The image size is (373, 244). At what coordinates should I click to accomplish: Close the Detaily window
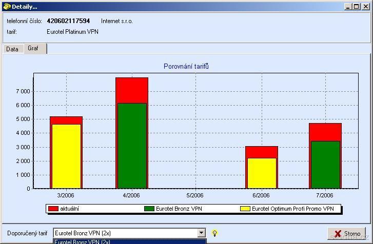point(365,7)
